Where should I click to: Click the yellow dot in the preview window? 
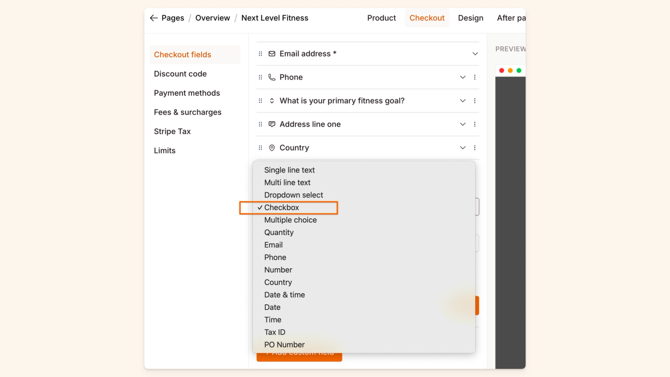(510, 70)
